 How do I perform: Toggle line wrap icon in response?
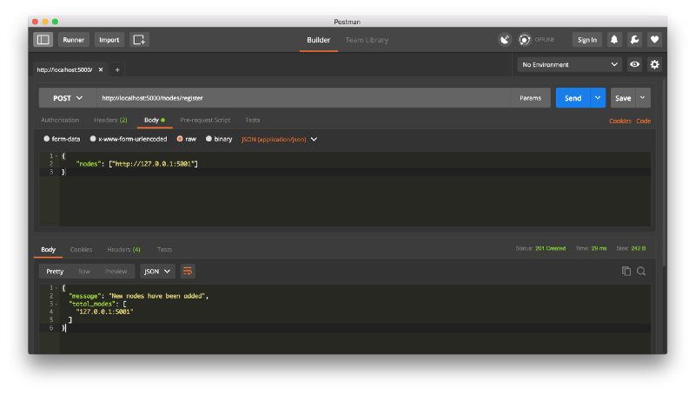(x=188, y=271)
